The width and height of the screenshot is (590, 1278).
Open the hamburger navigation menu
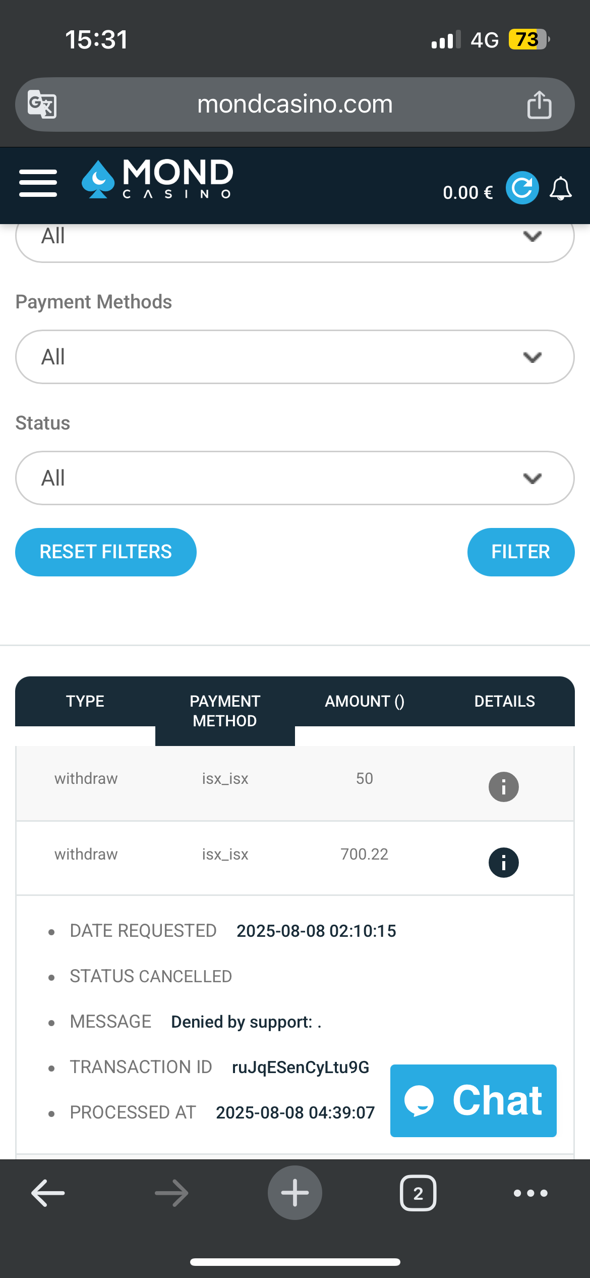(38, 183)
